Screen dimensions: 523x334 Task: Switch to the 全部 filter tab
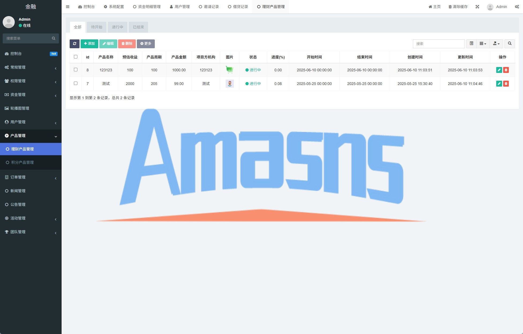(78, 27)
